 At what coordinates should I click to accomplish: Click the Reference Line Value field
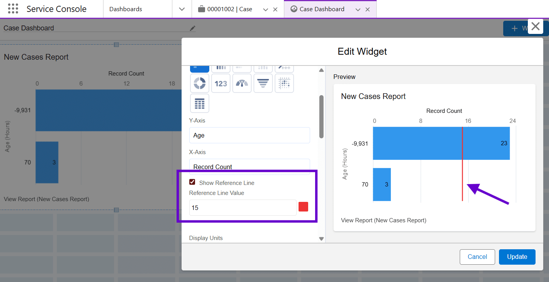(x=243, y=208)
